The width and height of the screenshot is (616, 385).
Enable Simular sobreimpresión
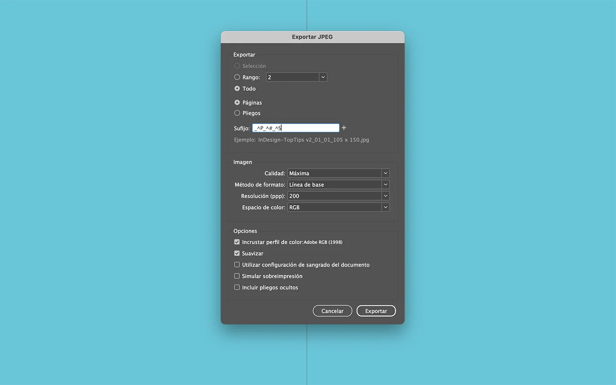pyautogui.click(x=237, y=276)
